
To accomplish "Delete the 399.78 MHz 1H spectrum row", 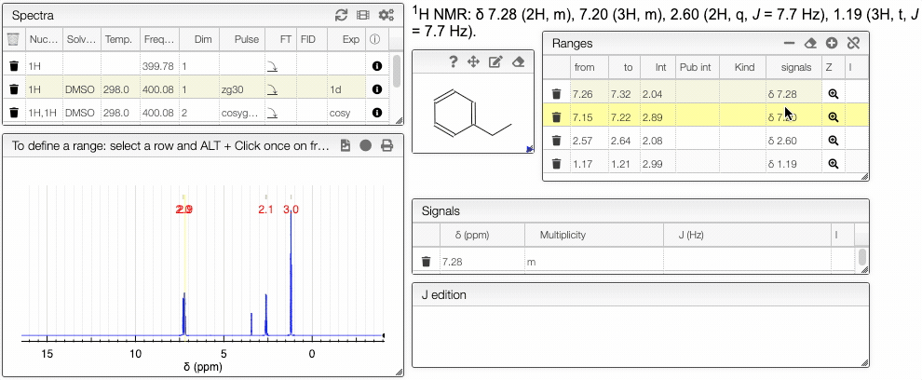I will [14, 66].
